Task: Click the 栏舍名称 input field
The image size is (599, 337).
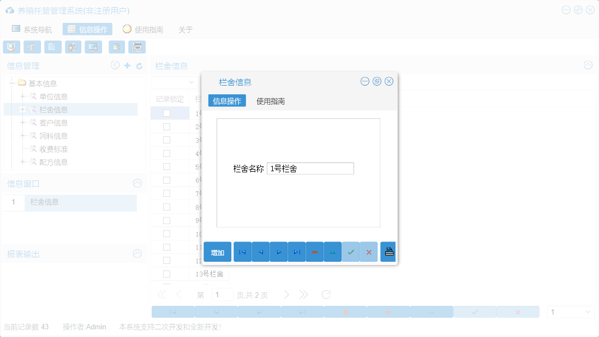Action: click(x=310, y=168)
